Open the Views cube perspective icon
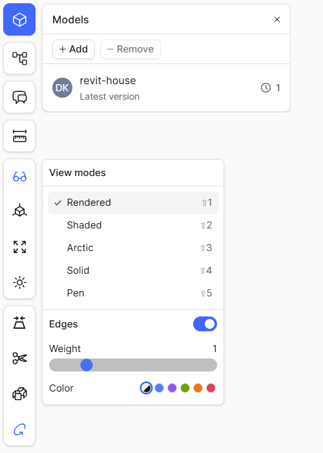This screenshot has width=323, height=453. coord(19,210)
